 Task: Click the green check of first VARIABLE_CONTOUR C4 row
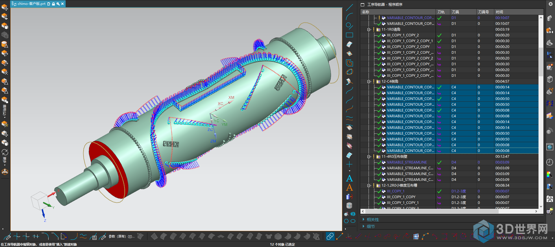(x=439, y=87)
